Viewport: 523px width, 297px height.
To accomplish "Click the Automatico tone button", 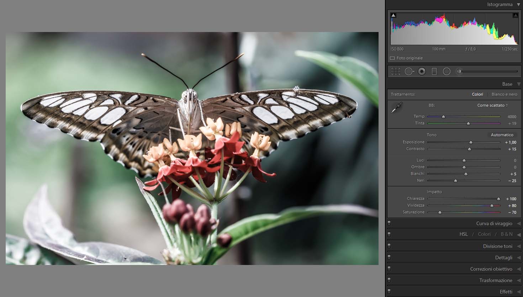I will tap(502, 135).
